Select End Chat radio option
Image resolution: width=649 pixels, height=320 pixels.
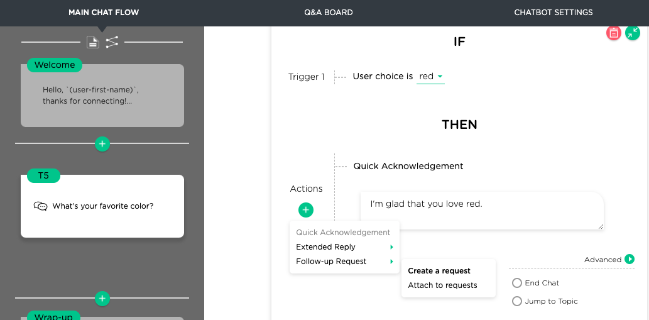pos(517,283)
